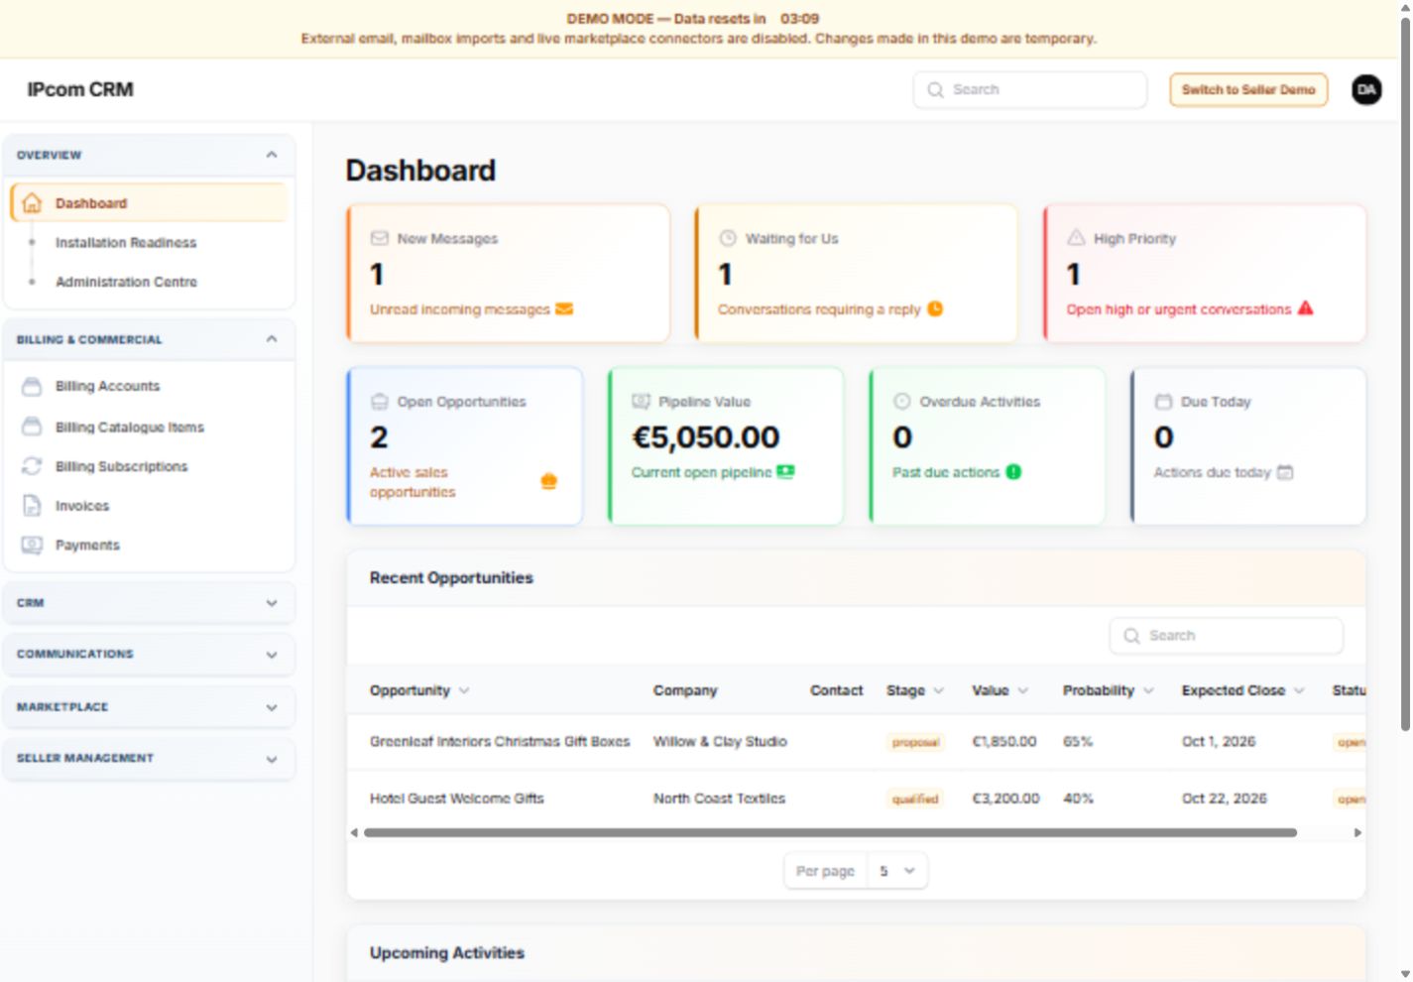Click the calendar icon beside Actions due today

tap(1285, 472)
